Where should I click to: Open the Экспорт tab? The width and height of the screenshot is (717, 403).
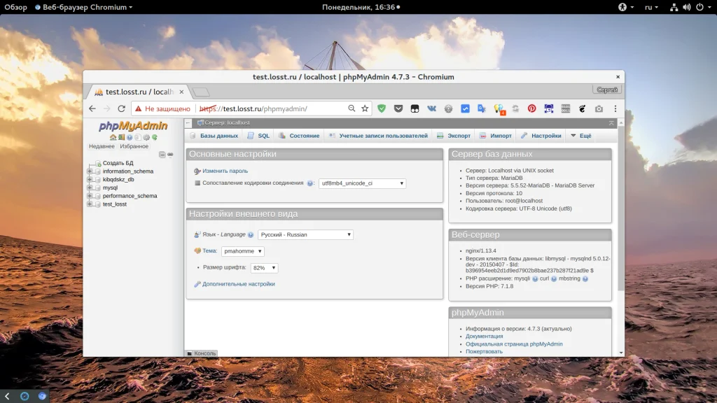(459, 136)
